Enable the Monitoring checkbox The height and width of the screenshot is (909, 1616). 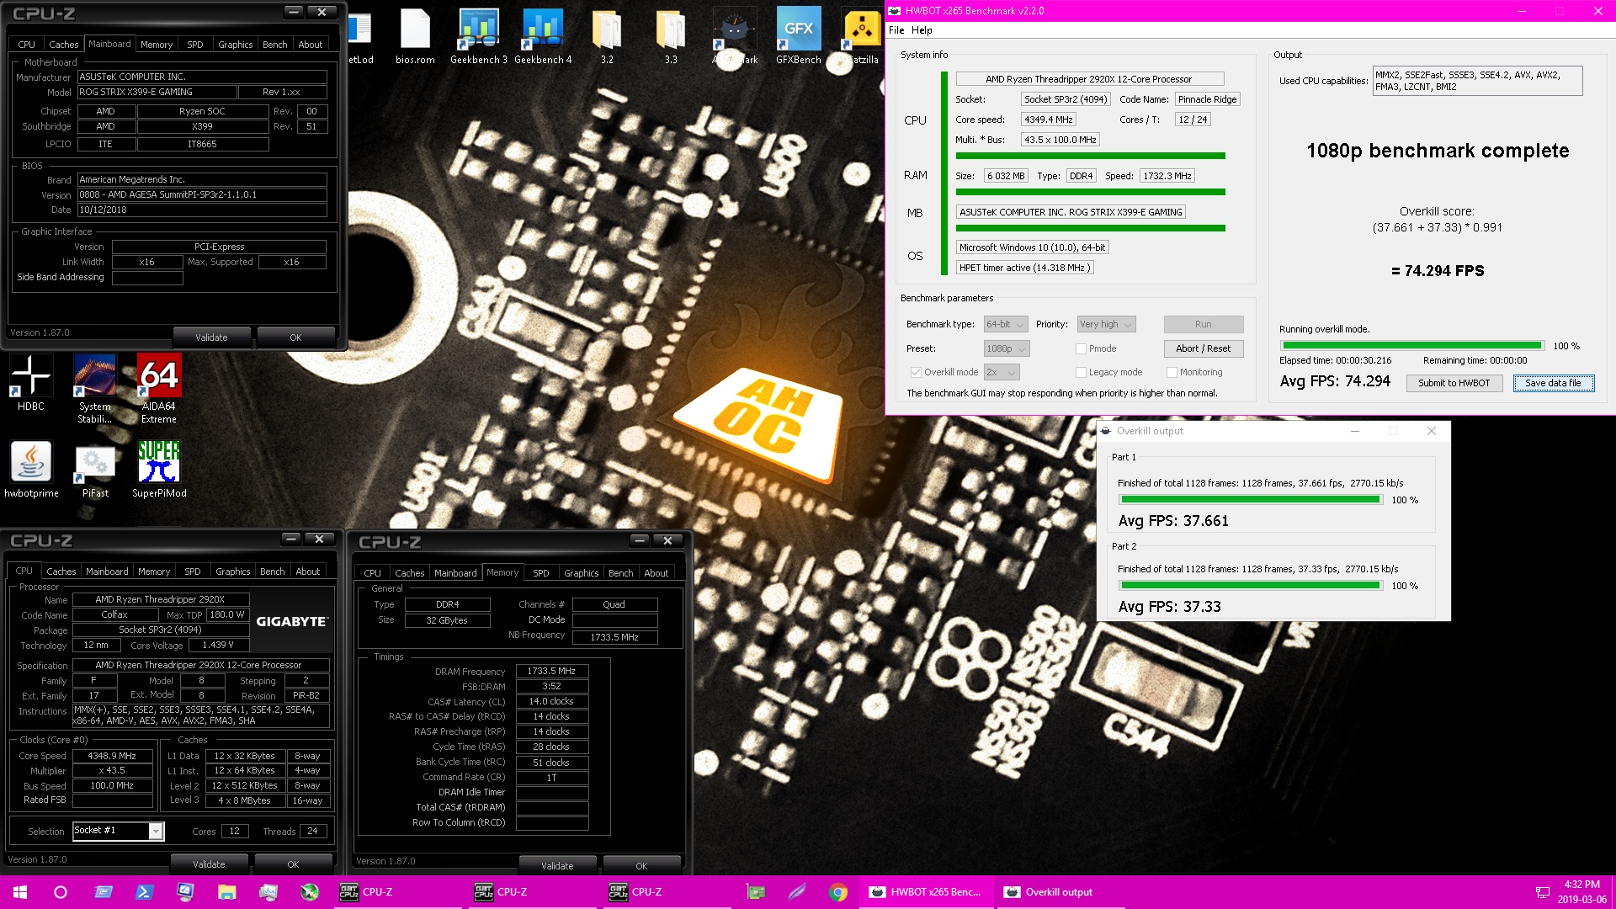[1172, 372]
